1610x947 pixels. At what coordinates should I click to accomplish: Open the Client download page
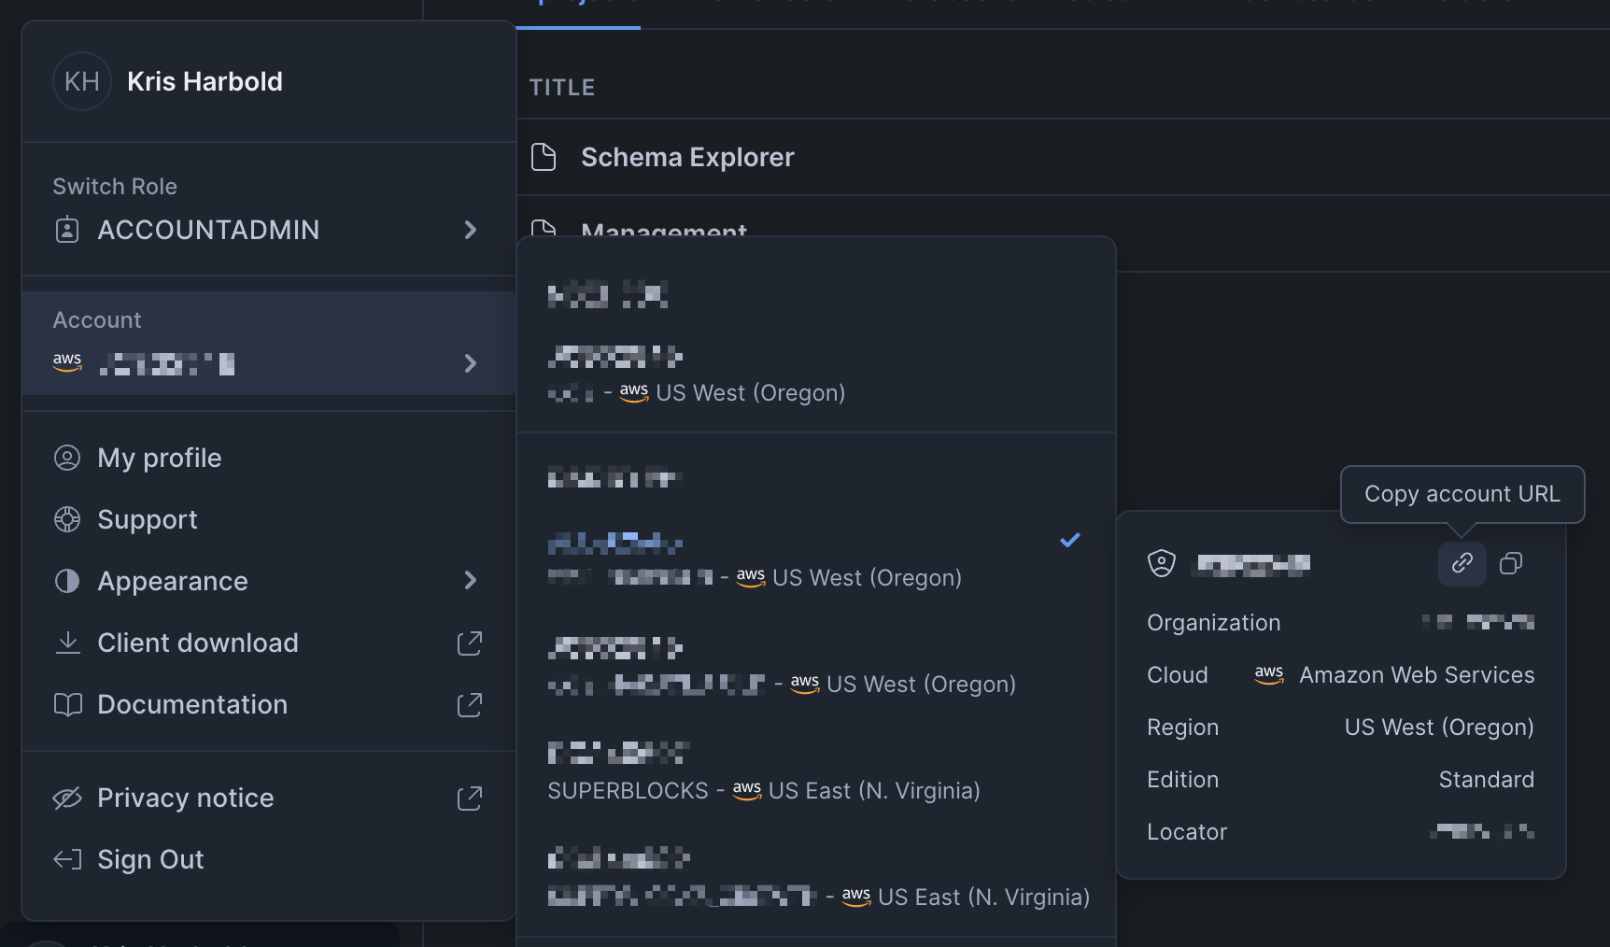click(x=197, y=643)
